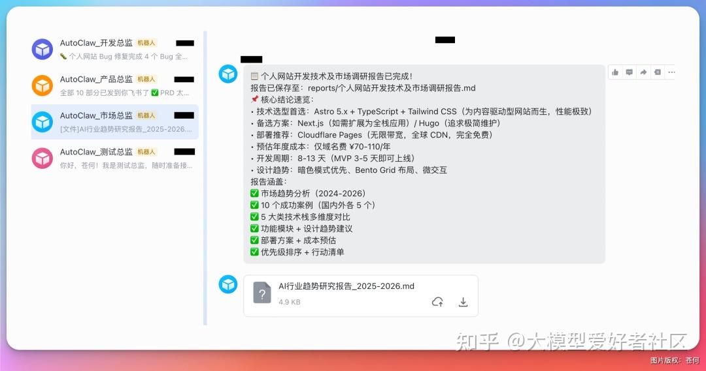The image size is (706, 371).
Task: Click the 机器人 tag next to AutoClaw_测试总监
Action: pyautogui.click(x=146, y=152)
